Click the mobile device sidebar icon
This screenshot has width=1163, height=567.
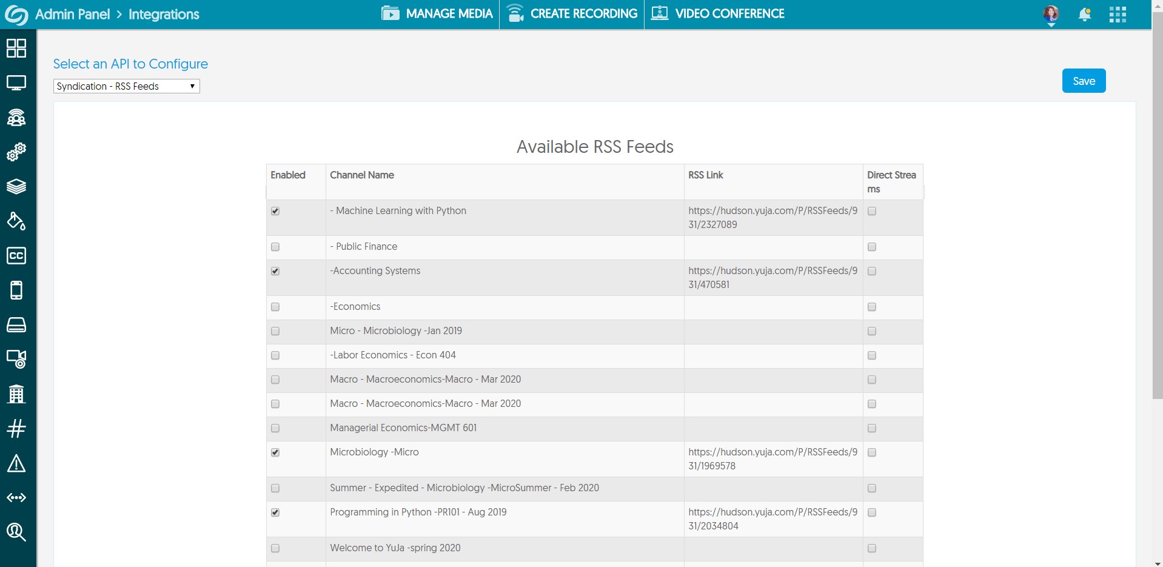pyautogui.click(x=16, y=290)
